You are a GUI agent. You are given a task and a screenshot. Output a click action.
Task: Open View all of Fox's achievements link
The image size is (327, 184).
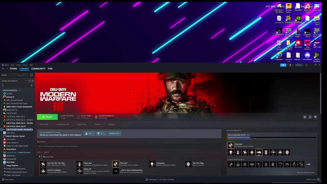131,172
